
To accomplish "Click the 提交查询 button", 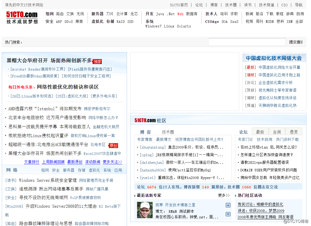I will [296, 42].
